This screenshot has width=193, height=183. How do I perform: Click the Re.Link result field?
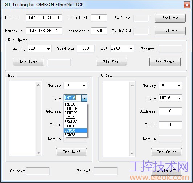(x=141, y=18)
